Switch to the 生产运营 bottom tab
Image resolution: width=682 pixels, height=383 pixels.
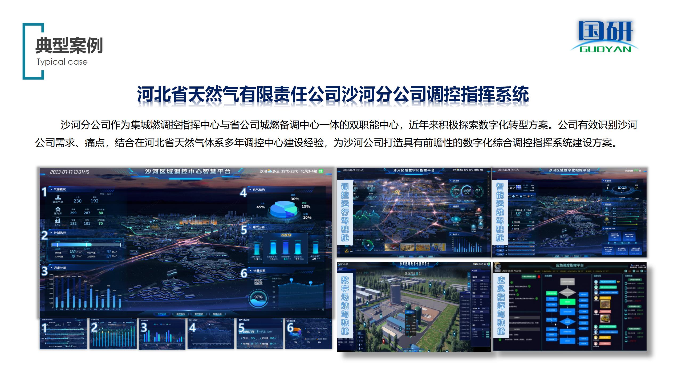click(162, 314)
